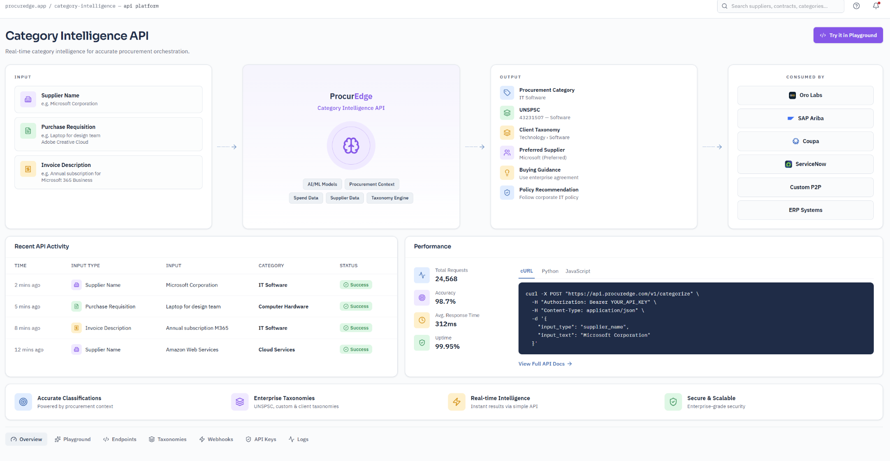
Task: Click the Supplier Name building icon in Input
Action: point(28,99)
